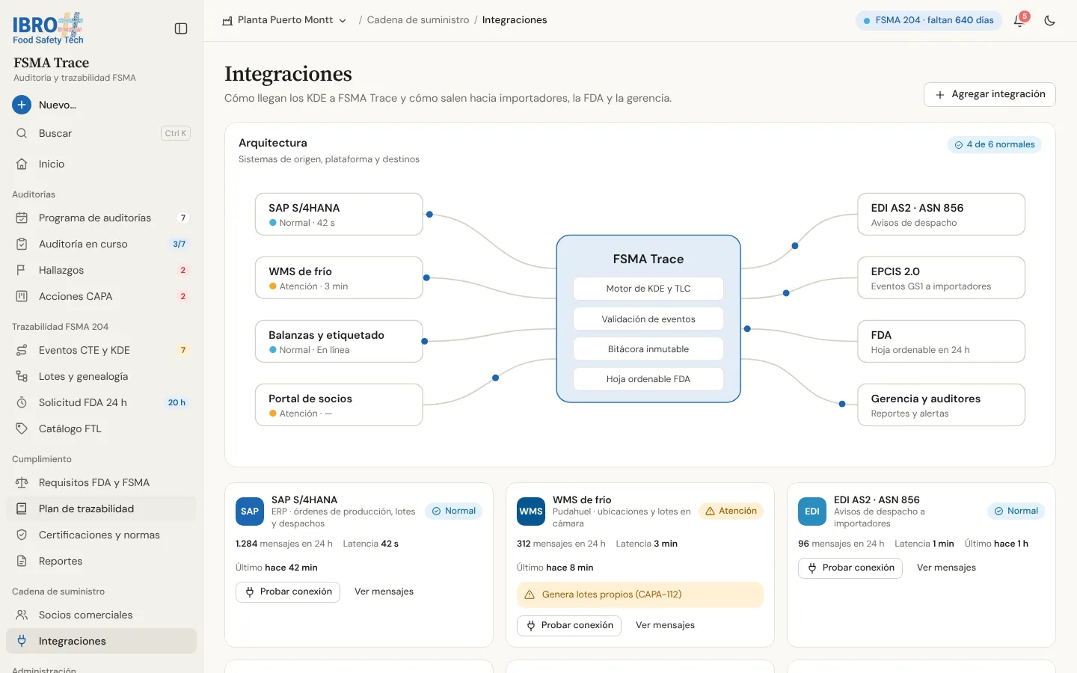Click Motor de KDE y TLC module
Screen dimensions: 1077x673
[648, 289]
